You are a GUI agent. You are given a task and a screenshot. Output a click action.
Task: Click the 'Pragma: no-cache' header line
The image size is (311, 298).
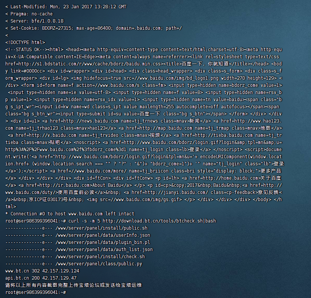click(x=29, y=14)
